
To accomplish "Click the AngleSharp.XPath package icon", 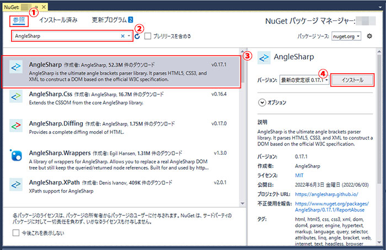I will [16, 184].
